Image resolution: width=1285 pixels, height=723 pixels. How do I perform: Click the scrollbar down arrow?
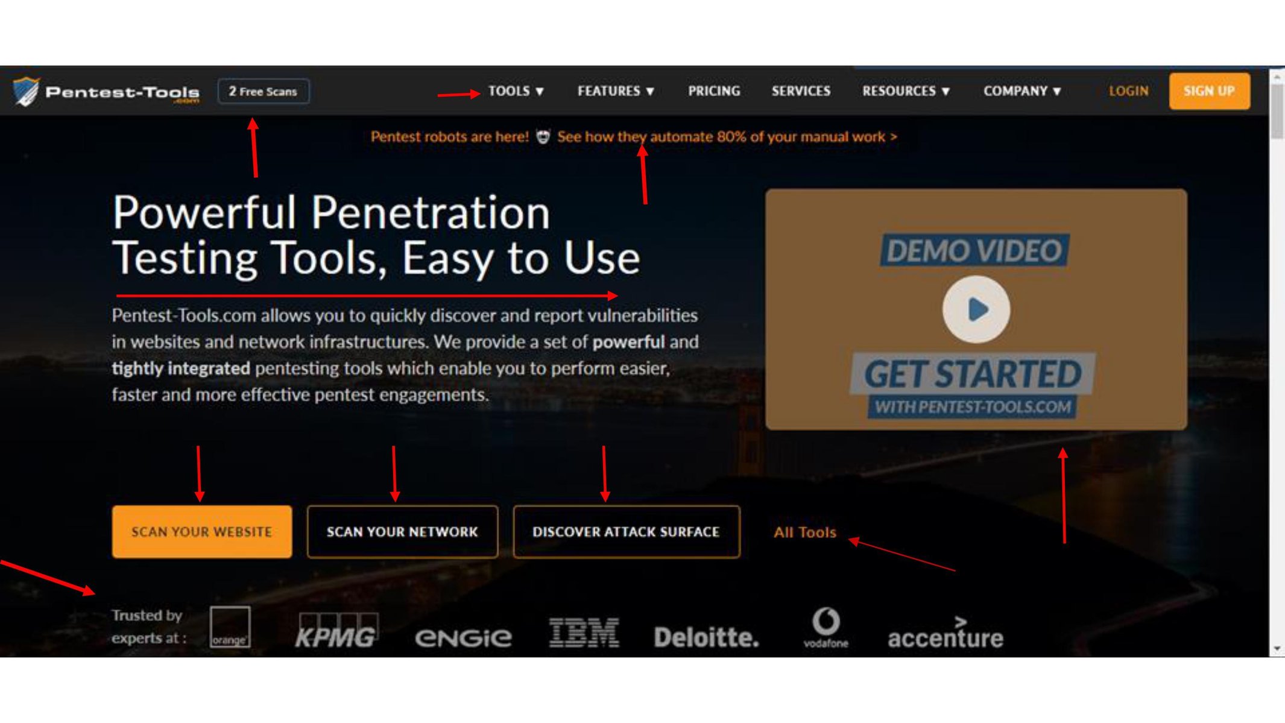pos(1277,649)
